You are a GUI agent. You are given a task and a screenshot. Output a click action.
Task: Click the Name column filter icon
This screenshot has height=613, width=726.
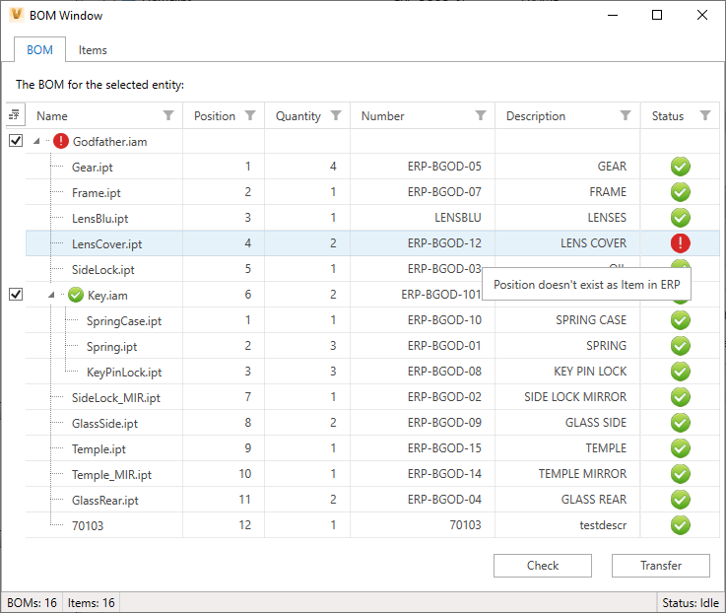pos(168,115)
